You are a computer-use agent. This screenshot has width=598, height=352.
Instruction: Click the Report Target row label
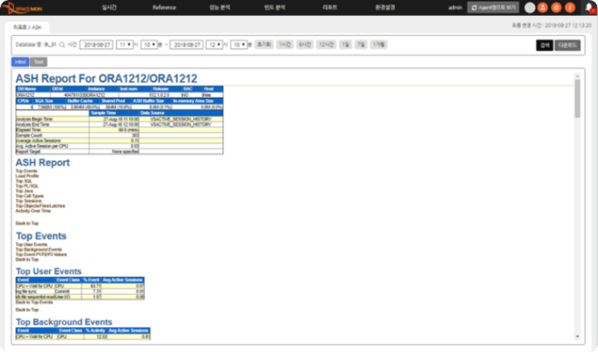point(28,151)
